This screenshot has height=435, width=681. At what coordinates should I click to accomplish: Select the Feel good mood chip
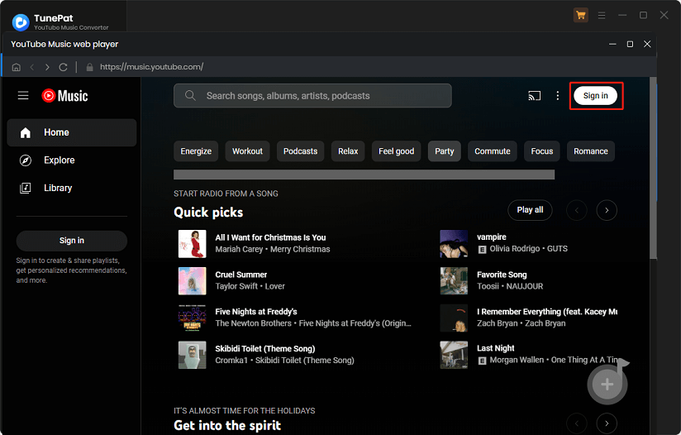tap(396, 151)
